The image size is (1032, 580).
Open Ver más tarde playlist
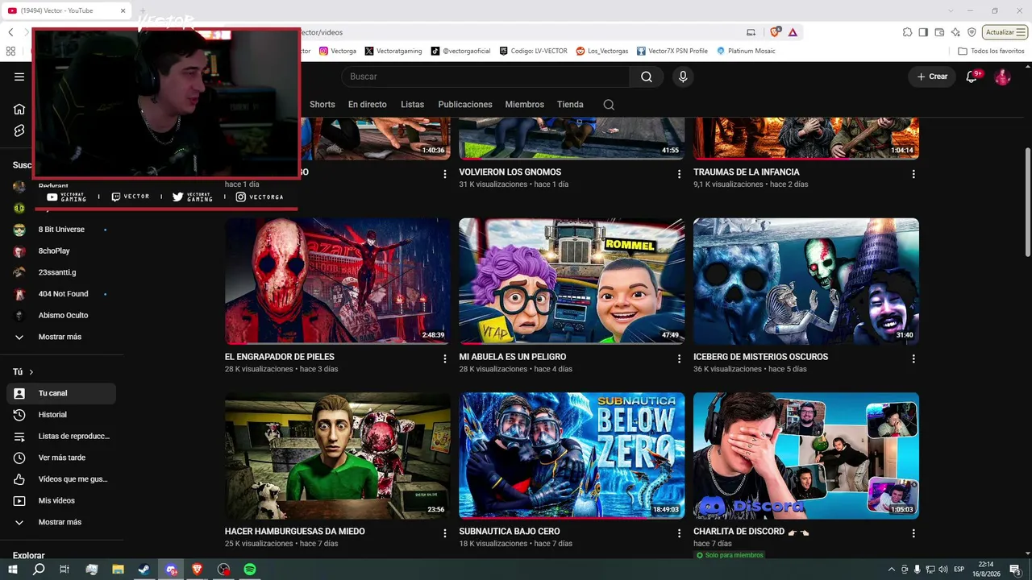61,458
